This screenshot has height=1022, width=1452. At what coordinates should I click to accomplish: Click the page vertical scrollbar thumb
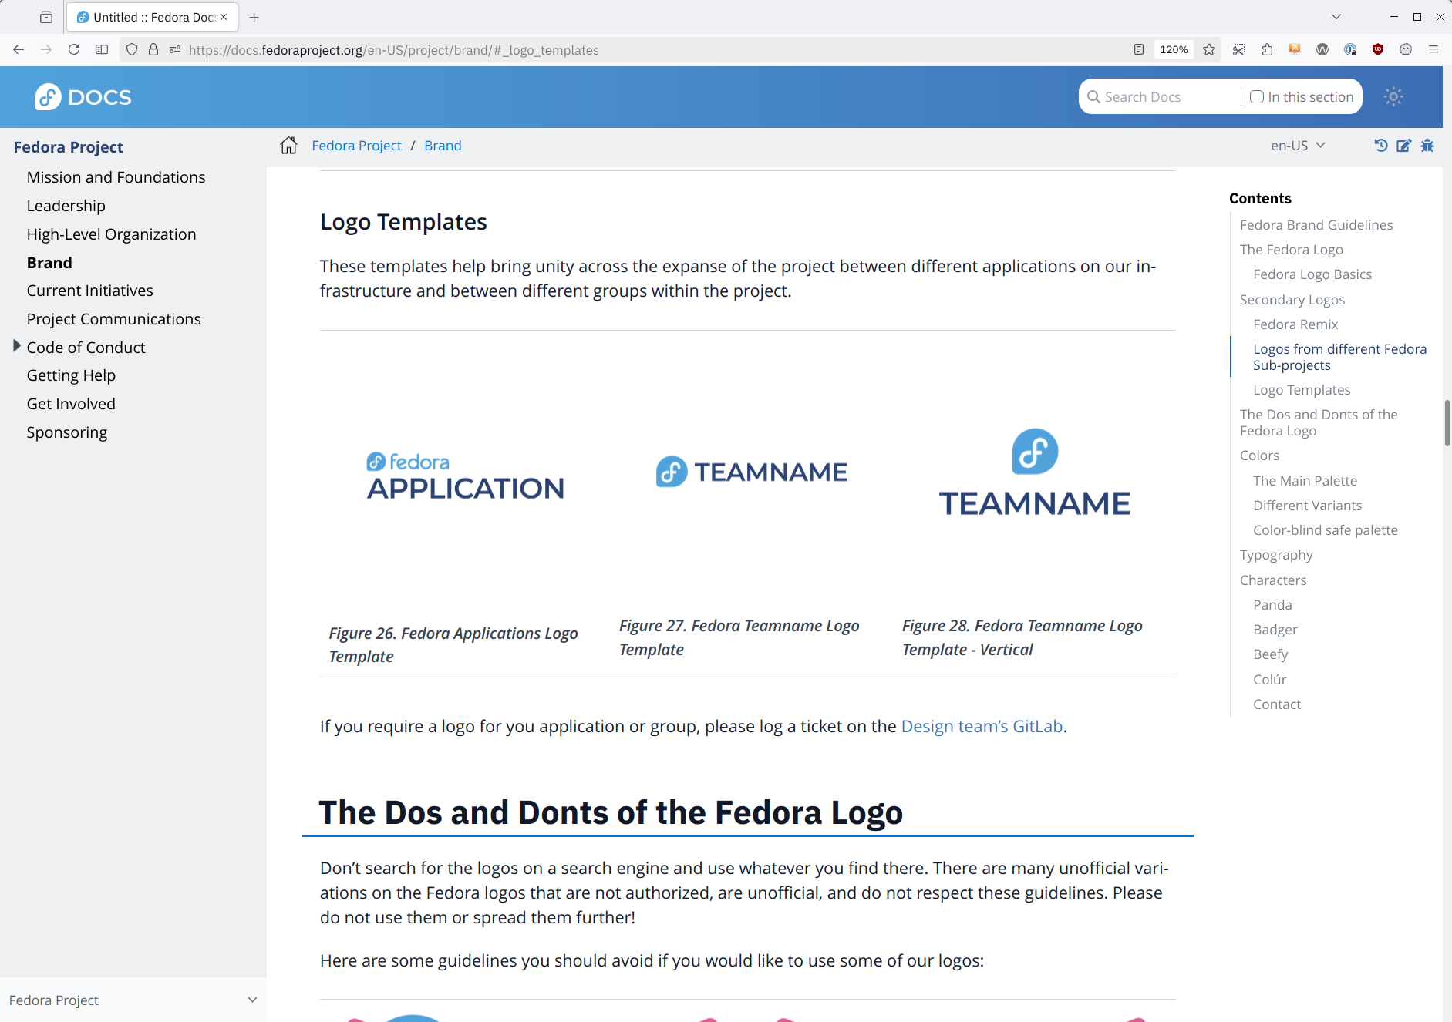pos(1447,423)
